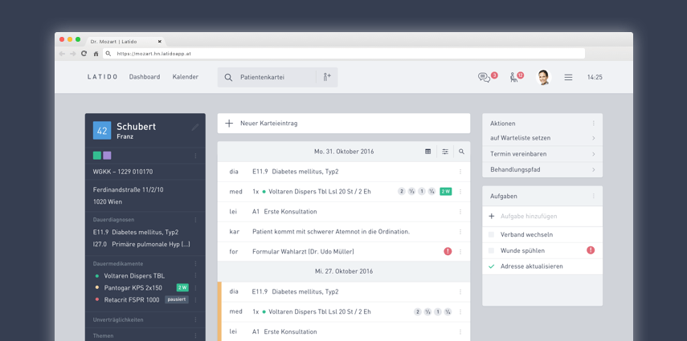Edit patient Schubert with pencil icon
687x341 pixels.
tap(195, 127)
